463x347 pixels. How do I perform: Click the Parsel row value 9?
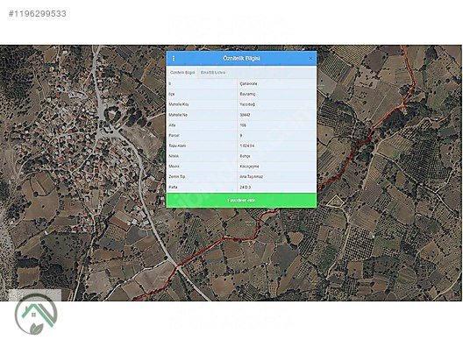coord(241,136)
